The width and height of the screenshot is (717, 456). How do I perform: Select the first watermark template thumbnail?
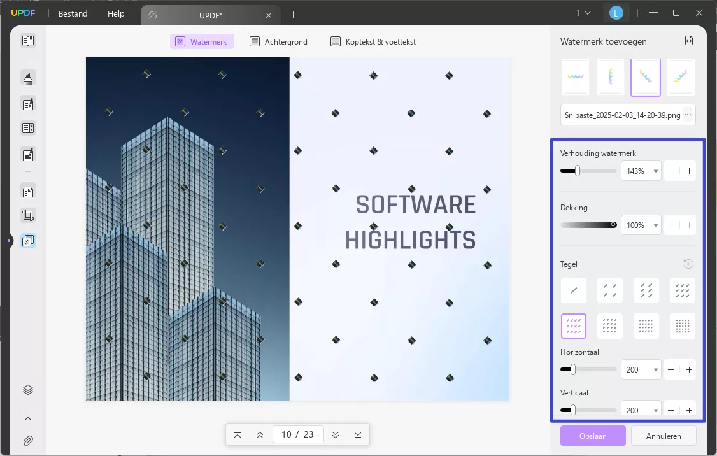(576, 78)
